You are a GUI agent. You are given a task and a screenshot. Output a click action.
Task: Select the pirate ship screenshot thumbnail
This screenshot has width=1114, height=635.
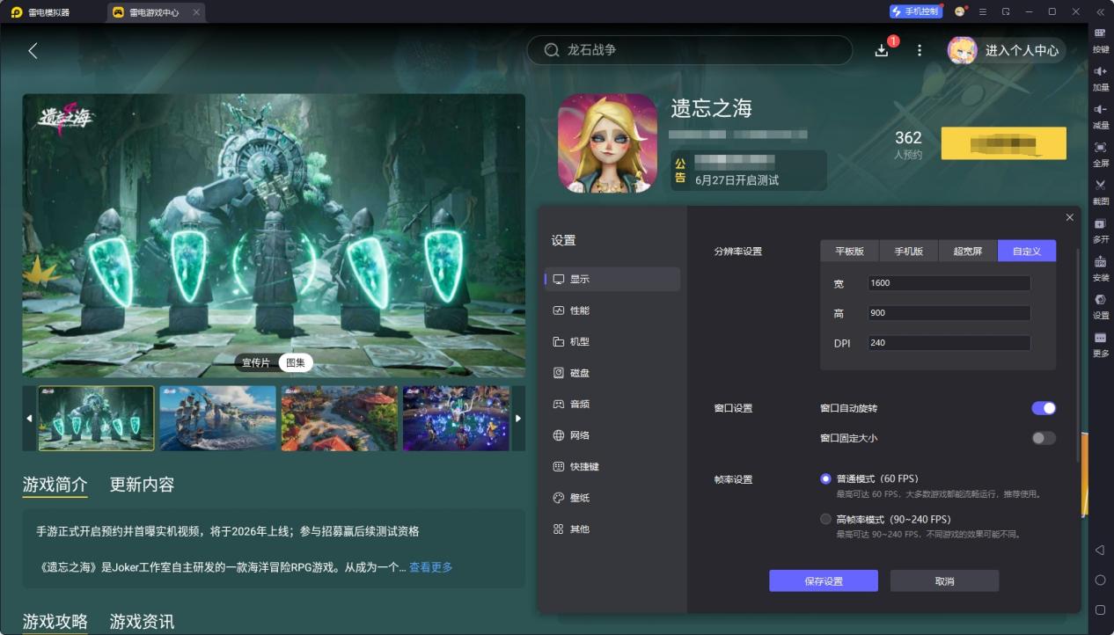pyautogui.click(x=218, y=419)
